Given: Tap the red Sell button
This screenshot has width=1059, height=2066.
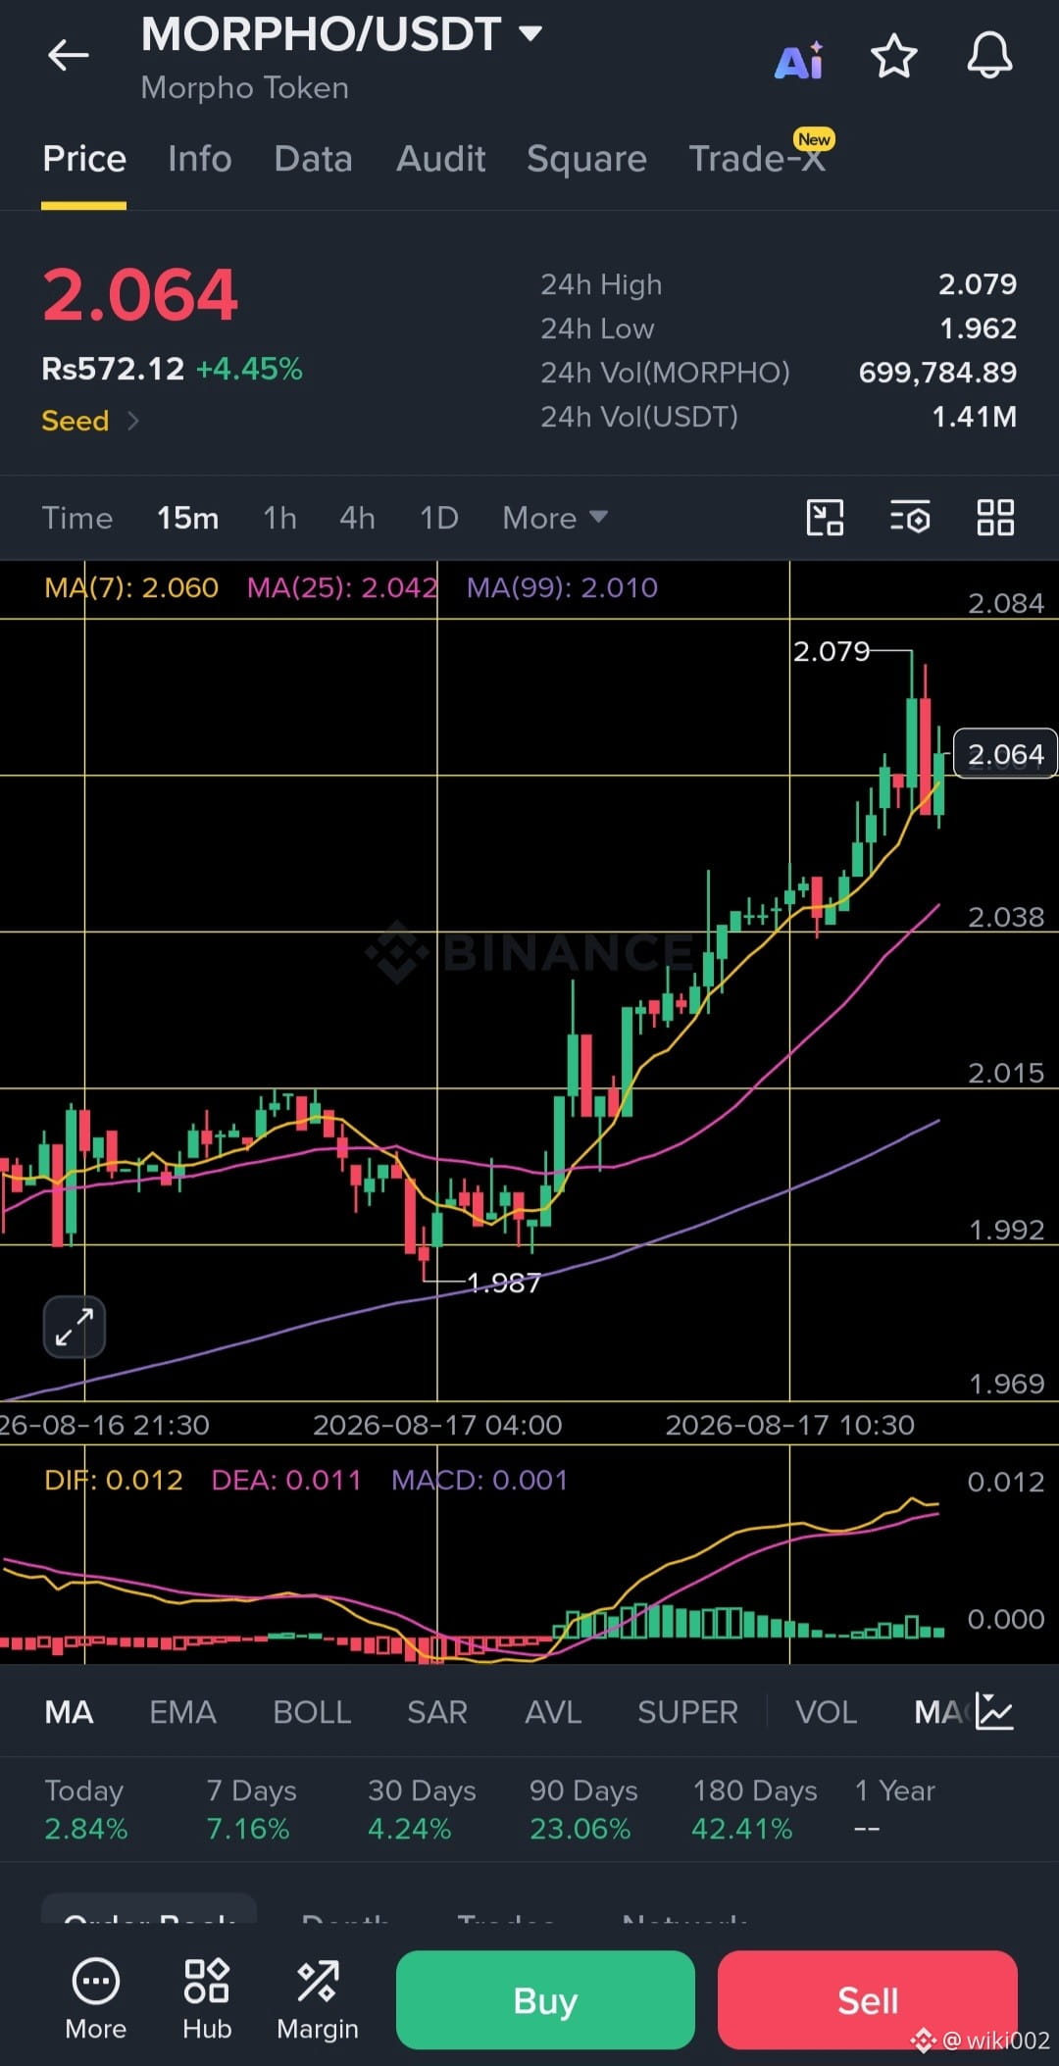Looking at the screenshot, I should pos(868,2000).
